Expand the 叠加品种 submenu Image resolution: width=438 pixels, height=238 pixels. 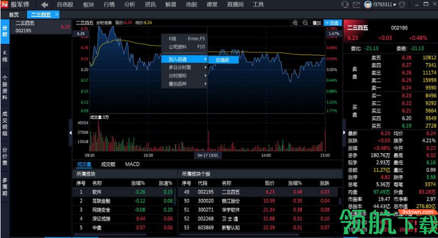pos(184,84)
